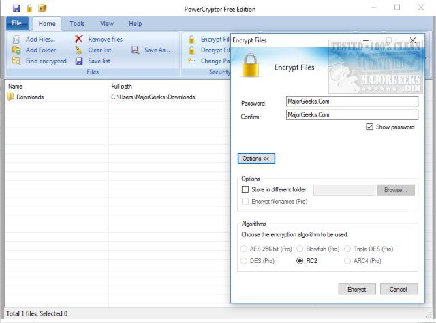Click the Change Password key icon

point(191,61)
